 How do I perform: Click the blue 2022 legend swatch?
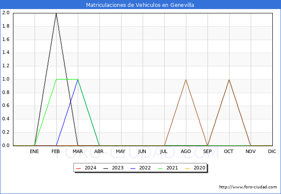click(133, 168)
